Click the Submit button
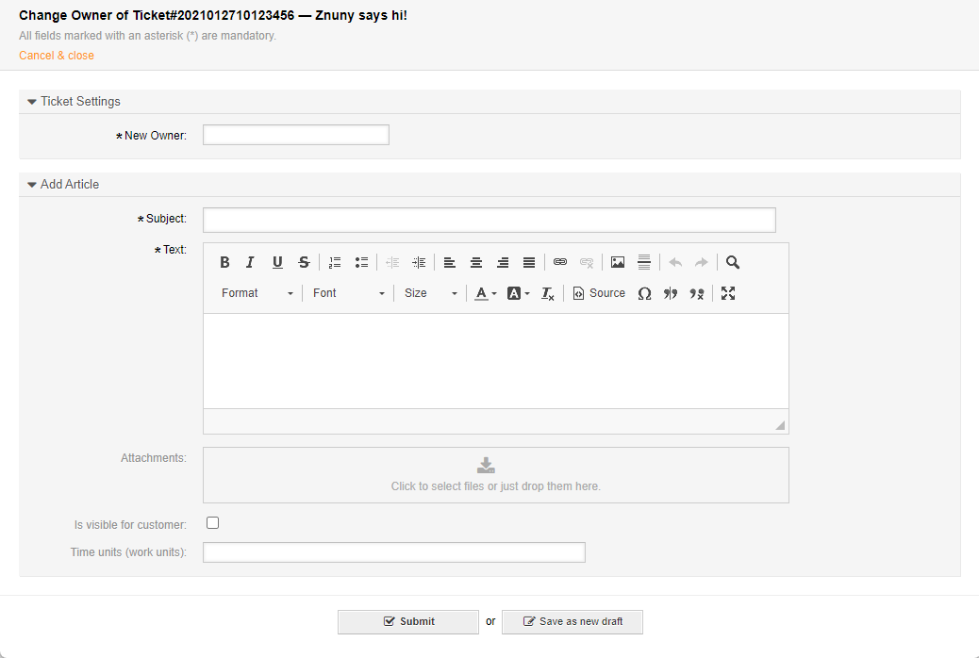Screen dimensions: 979x658 (408, 622)
